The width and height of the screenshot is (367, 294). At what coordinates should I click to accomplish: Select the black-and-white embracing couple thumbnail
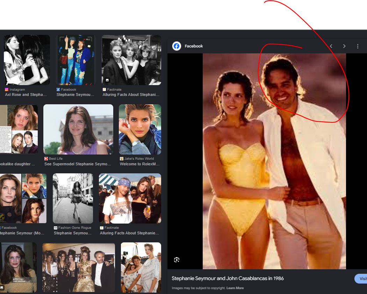[x=27, y=60]
